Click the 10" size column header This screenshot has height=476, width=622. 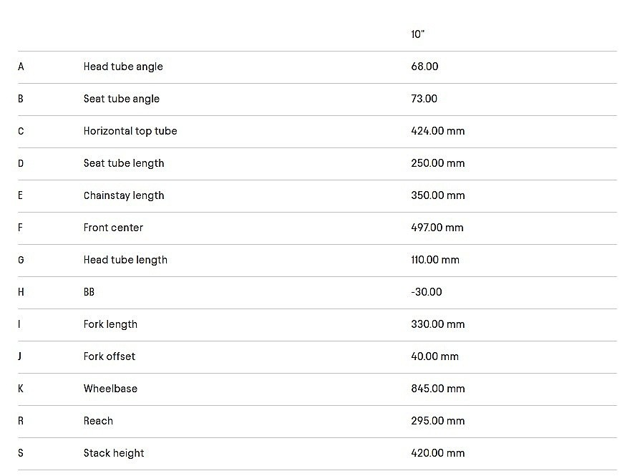pyautogui.click(x=418, y=34)
